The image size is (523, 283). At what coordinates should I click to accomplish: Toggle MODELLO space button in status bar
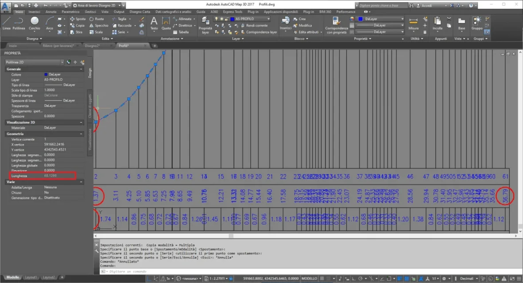click(x=309, y=278)
